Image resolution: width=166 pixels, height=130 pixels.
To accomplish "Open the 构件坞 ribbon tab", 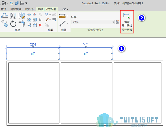I will click(x=29, y=9).
